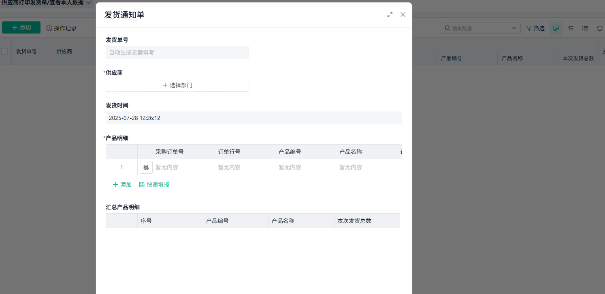Viewport: 605px width, 294px height.
Task: Use 快速填报 quick fill link
Action: tap(153, 184)
